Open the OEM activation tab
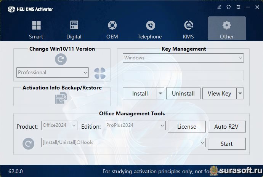Image resolution: width=263 pixels, height=177 pixels. tap(112, 29)
